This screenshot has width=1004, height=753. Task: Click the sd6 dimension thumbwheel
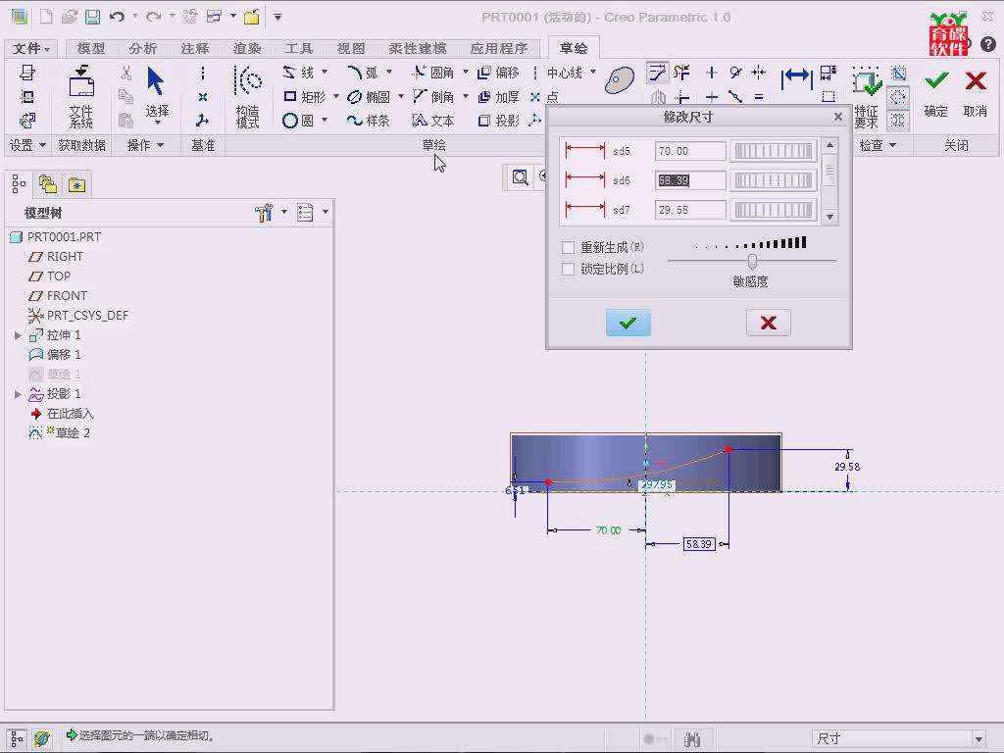(x=774, y=180)
